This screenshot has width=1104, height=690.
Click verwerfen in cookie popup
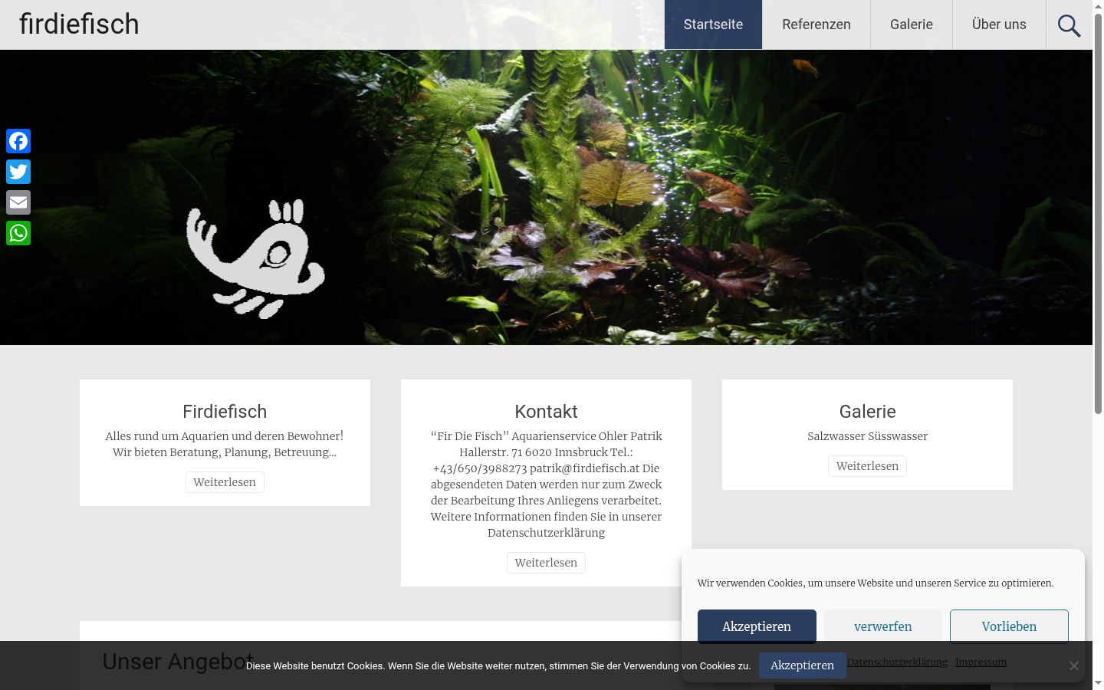(x=883, y=626)
